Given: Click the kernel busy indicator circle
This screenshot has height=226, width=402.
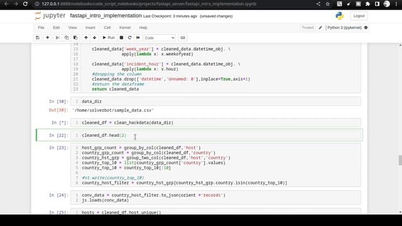Looking at the screenshot, I should (366, 28).
